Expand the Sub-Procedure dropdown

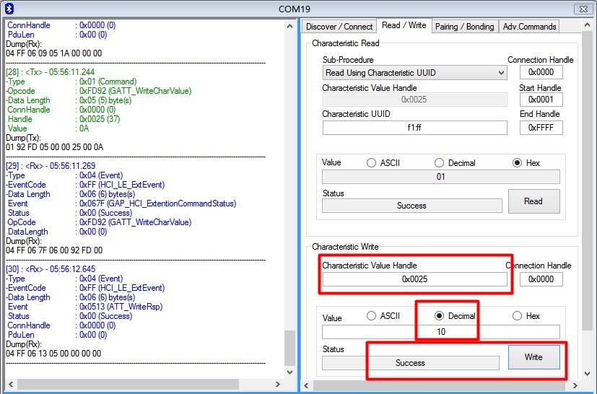pyautogui.click(x=502, y=73)
